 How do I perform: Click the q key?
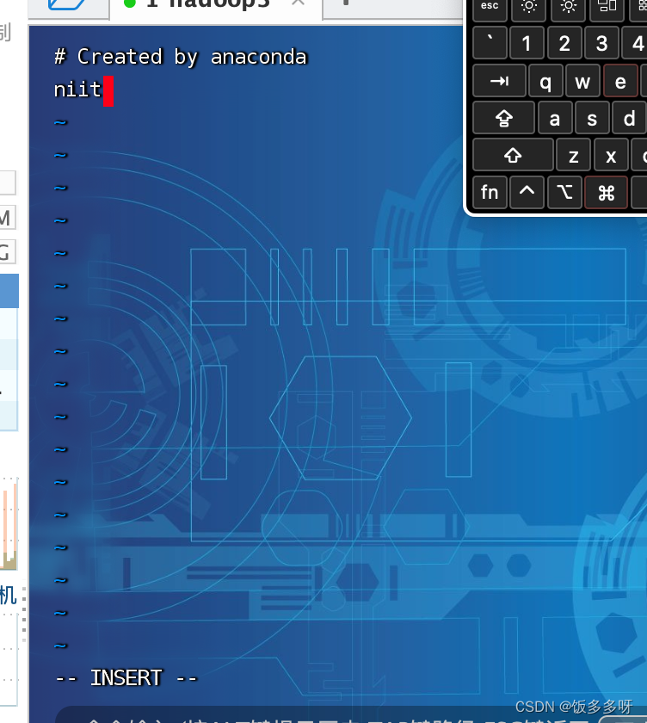545,81
